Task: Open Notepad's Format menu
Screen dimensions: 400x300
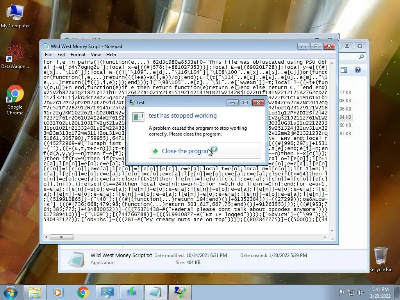Action: click(78, 55)
